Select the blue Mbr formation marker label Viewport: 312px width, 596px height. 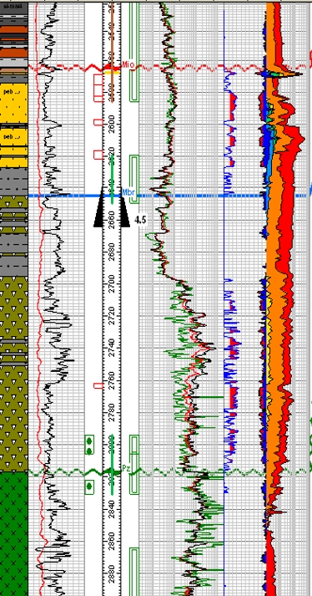pos(128,192)
